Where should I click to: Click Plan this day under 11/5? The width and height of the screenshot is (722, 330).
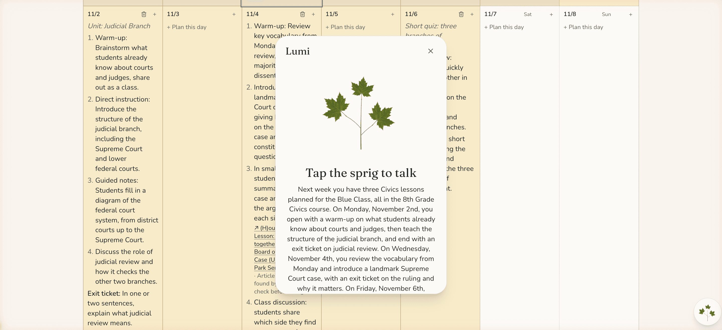coord(345,27)
